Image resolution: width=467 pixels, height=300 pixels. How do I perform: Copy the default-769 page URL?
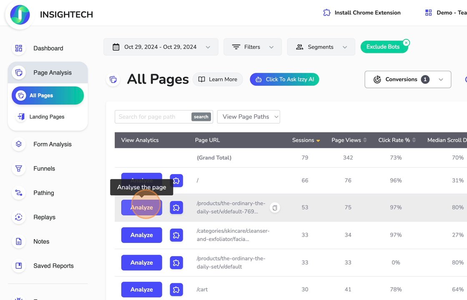275,208
